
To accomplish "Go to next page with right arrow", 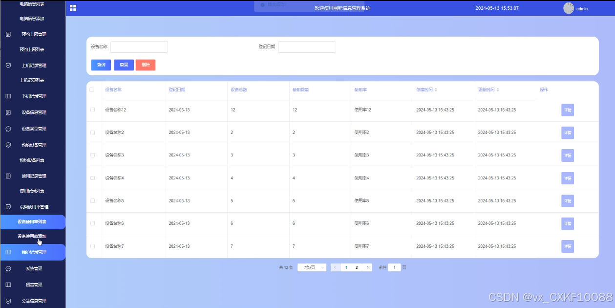I will coord(367,267).
